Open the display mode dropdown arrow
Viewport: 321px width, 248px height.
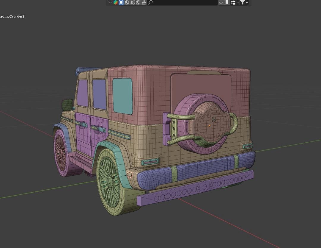click(x=237, y=3)
